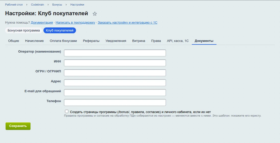Open Заказать настройку и интеграцию с 1С link
The height and width of the screenshot is (143, 280).
[x=128, y=23]
